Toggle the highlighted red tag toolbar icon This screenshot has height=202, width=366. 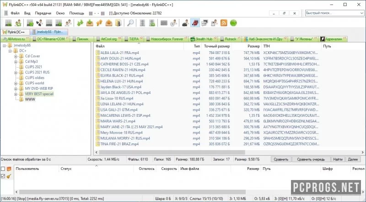pyautogui.click(x=195, y=23)
